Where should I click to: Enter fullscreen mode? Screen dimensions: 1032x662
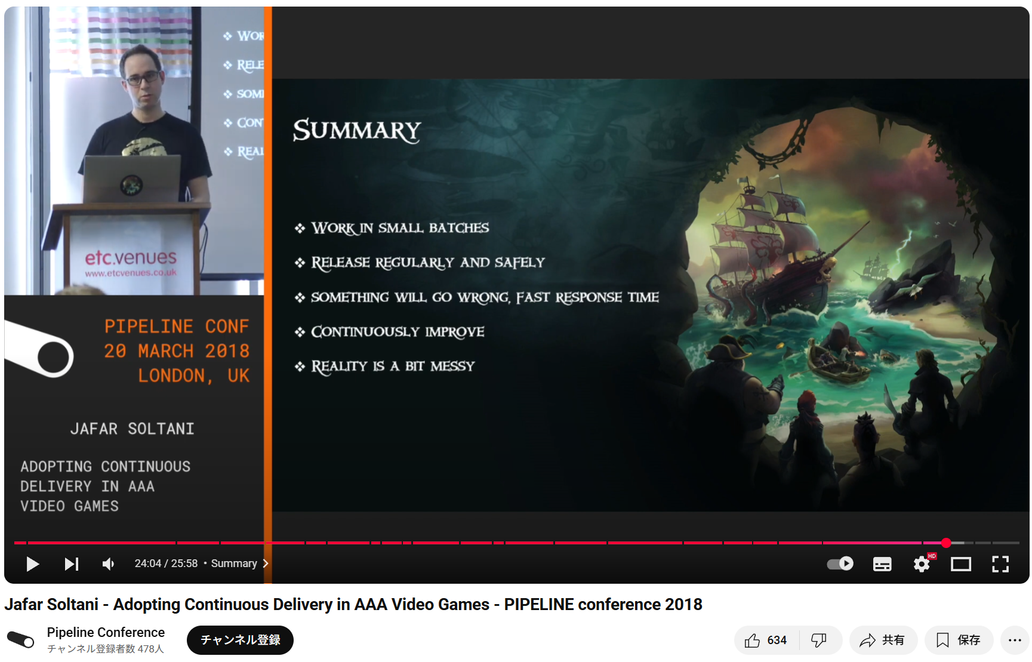click(1000, 564)
